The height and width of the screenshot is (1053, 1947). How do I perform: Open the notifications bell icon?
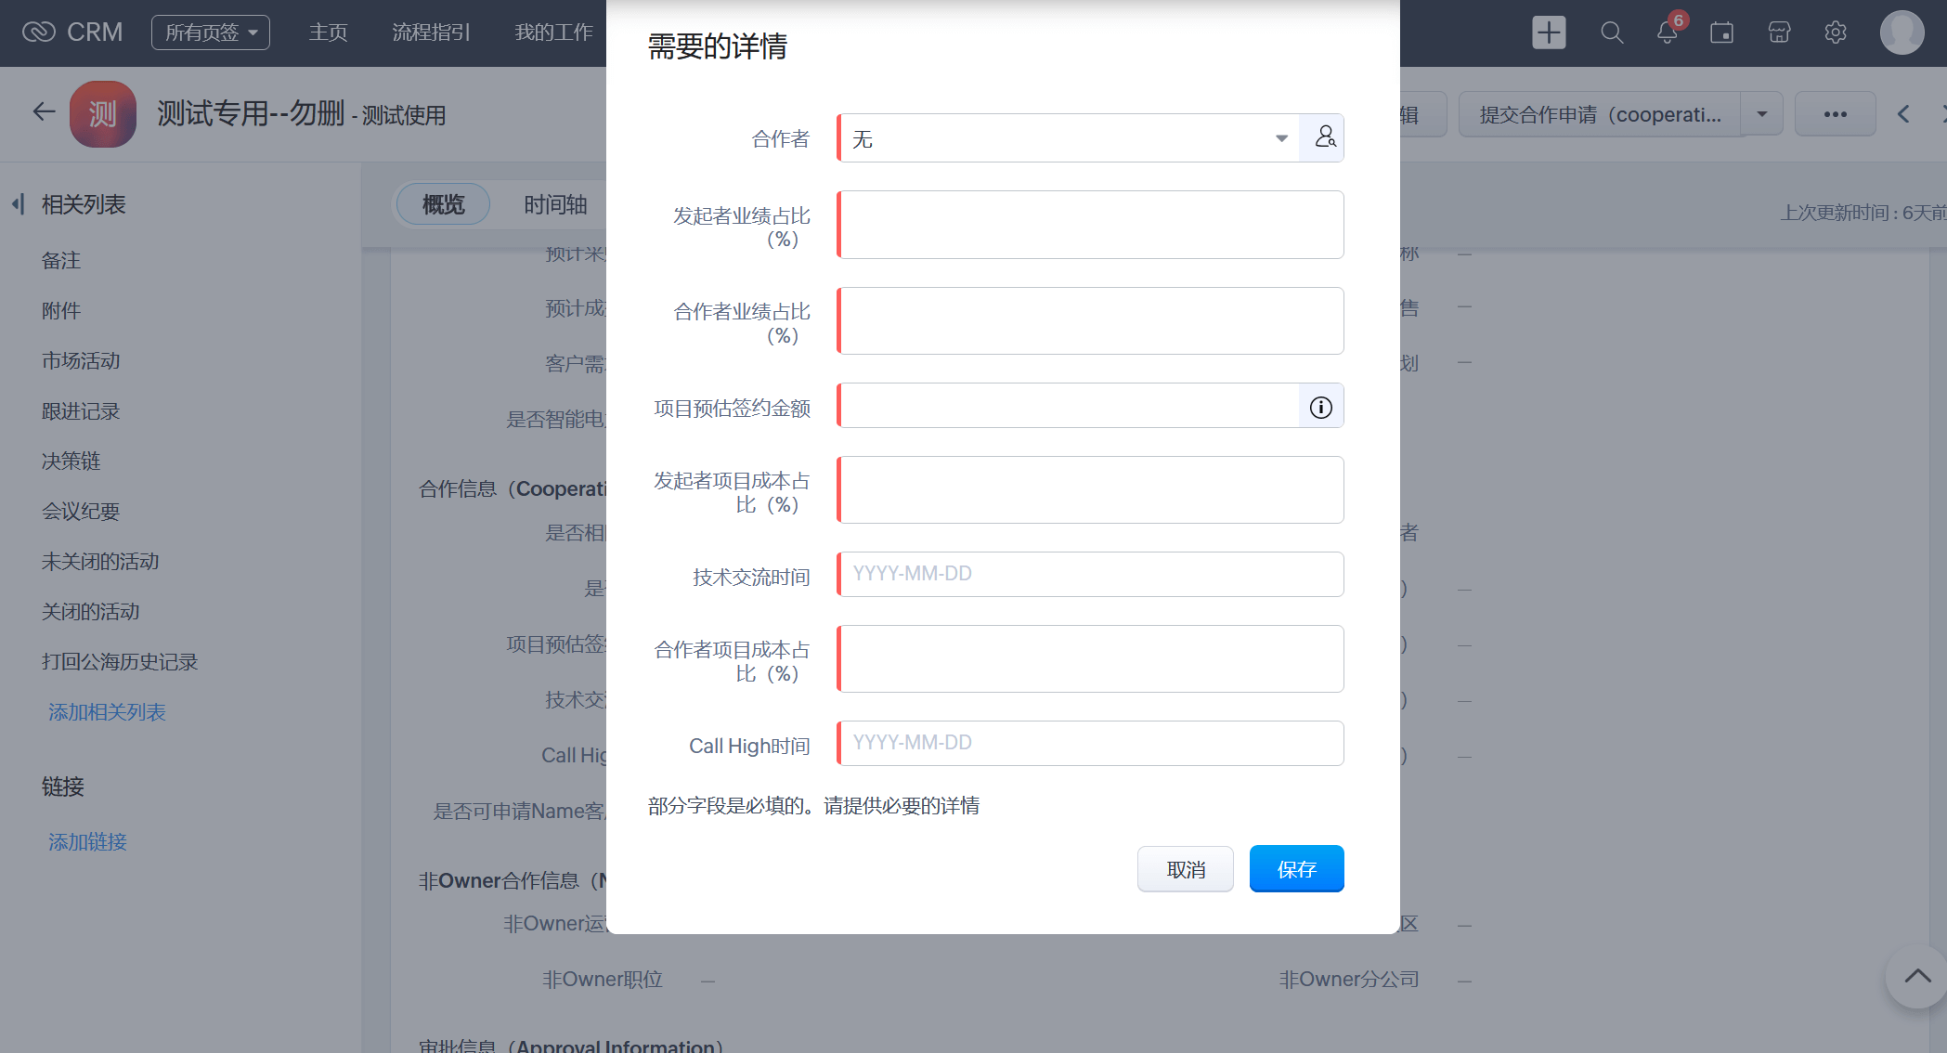(x=1667, y=33)
